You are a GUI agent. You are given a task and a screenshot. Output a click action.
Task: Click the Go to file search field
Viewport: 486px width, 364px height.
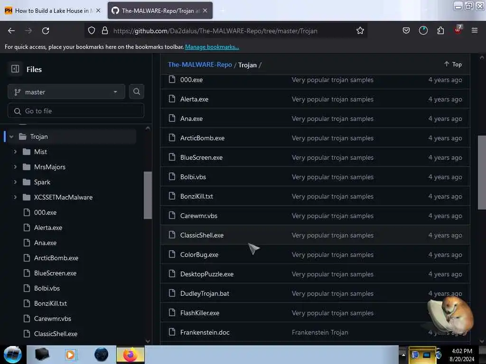coord(76,111)
